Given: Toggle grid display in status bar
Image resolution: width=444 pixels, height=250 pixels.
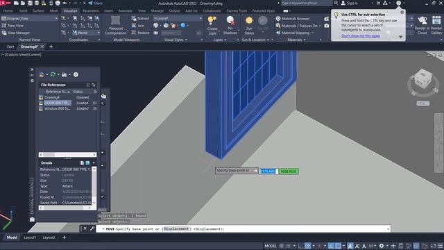Looking at the screenshot, I should click(282, 246).
